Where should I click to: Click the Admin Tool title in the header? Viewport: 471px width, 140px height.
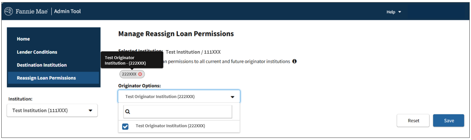pos(67,11)
